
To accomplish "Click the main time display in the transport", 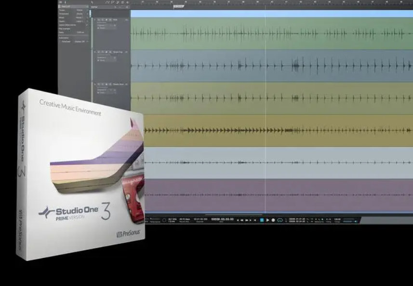I will click(x=223, y=219).
